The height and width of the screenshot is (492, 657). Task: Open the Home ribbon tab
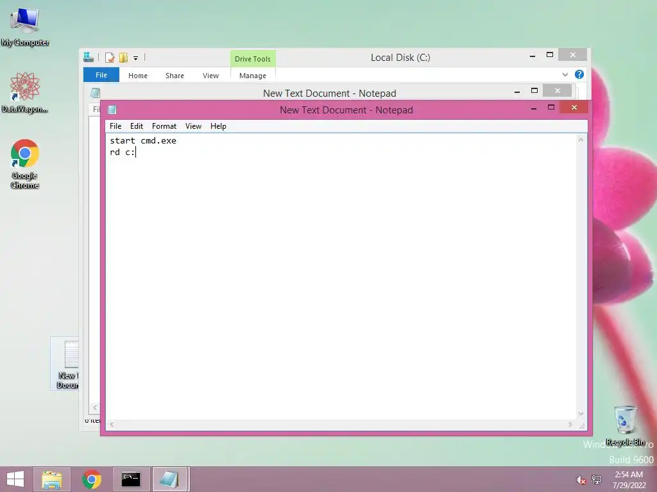(138, 76)
